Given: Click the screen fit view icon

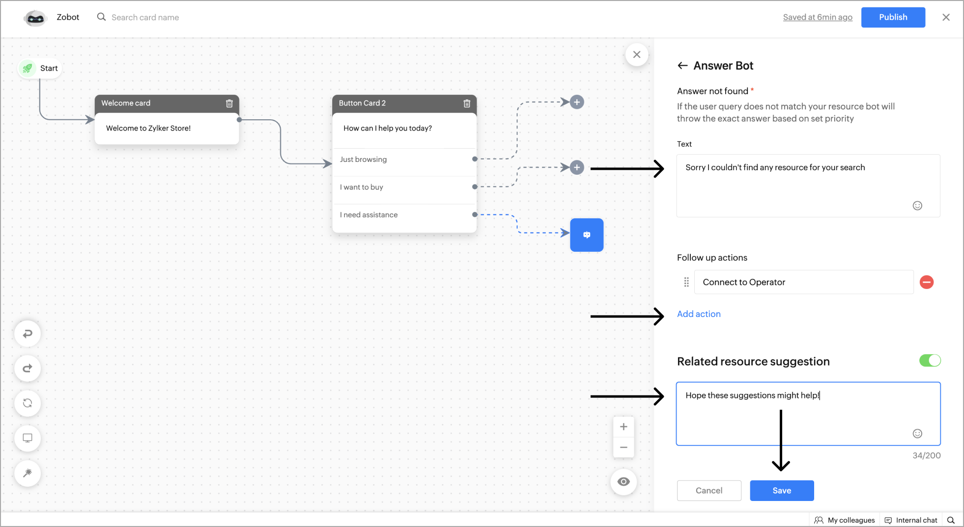Looking at the screenshot, I should tap(28, 438).
